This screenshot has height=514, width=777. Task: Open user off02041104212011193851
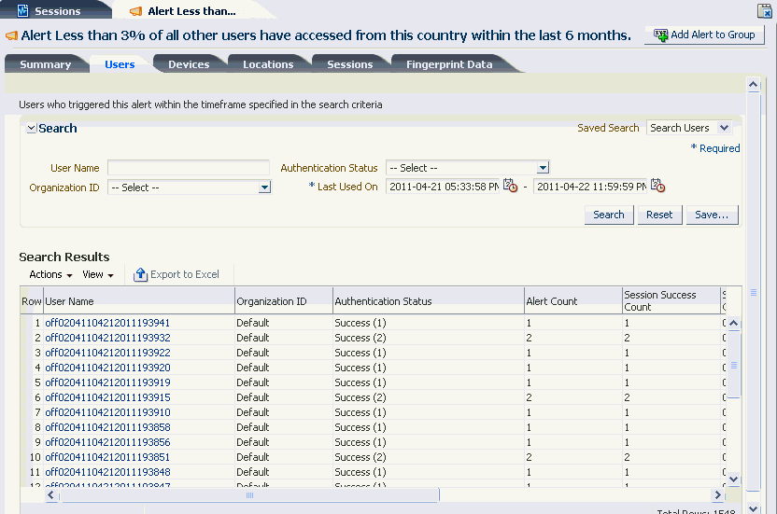pyautogui.click(x=107, y=457)
